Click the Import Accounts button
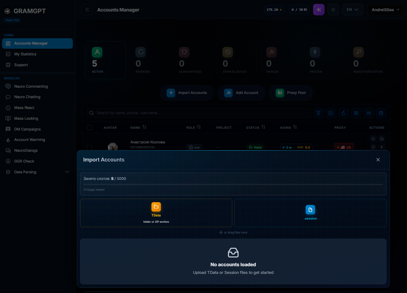Screen dimensions: 407x293 187,93
